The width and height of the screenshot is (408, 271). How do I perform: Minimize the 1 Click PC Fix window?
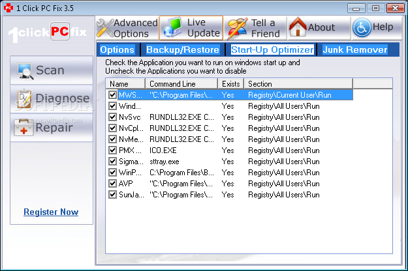pyautogui.click(x=356, y=8)
